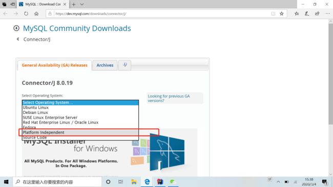Select Ubuntu Linux from the list

[x=80, y=108]
